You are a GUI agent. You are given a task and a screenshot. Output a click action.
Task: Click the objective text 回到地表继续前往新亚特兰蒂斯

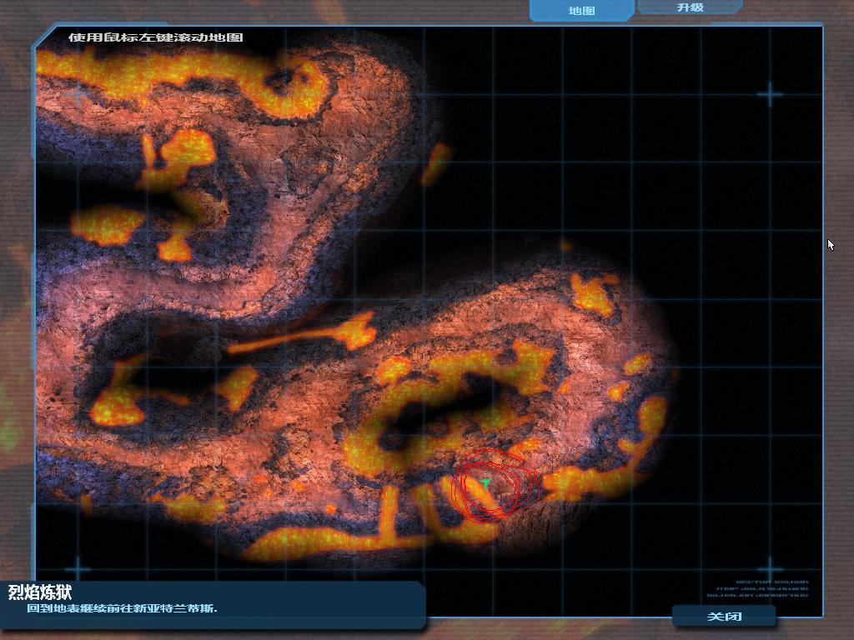pos(122,608)
